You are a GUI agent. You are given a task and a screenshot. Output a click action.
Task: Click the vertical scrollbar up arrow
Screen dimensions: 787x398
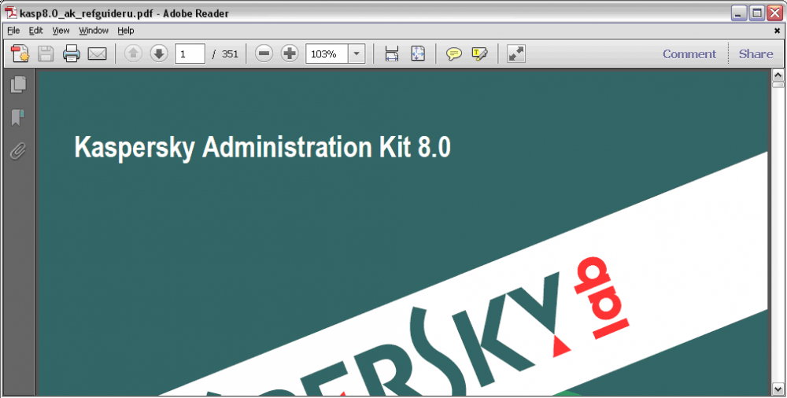(x=778, y=76)
